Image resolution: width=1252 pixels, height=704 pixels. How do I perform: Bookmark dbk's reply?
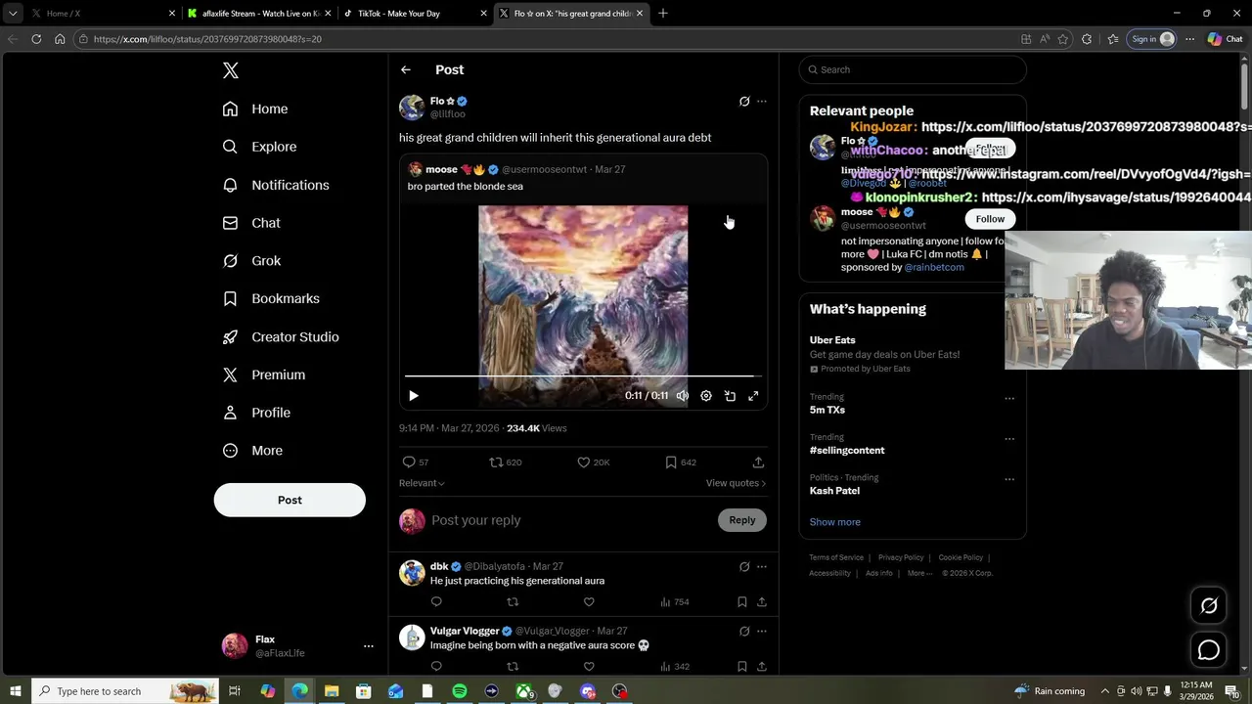742,602
